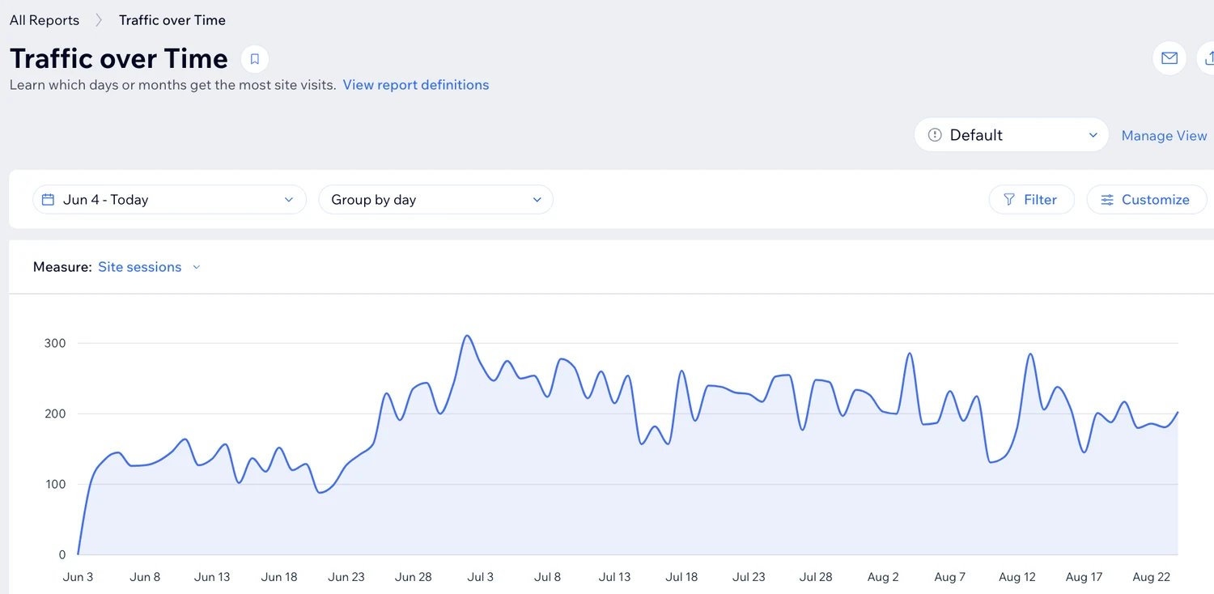Click the 200 y-axis label
This screenshot has height=594, width=1214.
(x=55, y=414)
